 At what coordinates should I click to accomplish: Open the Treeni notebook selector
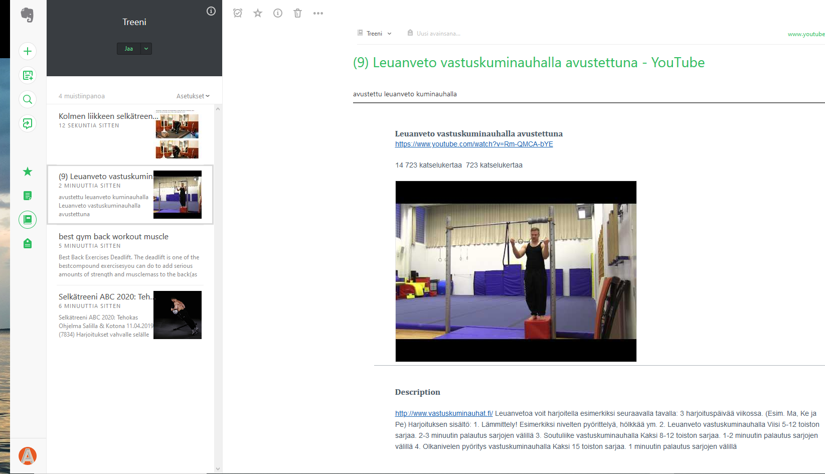coord(375,34)
